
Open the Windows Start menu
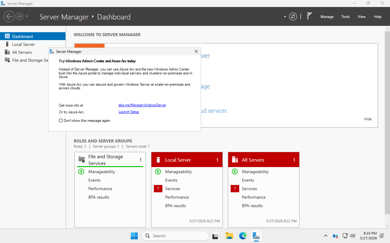pyautogui.click(x=134, y=236)
